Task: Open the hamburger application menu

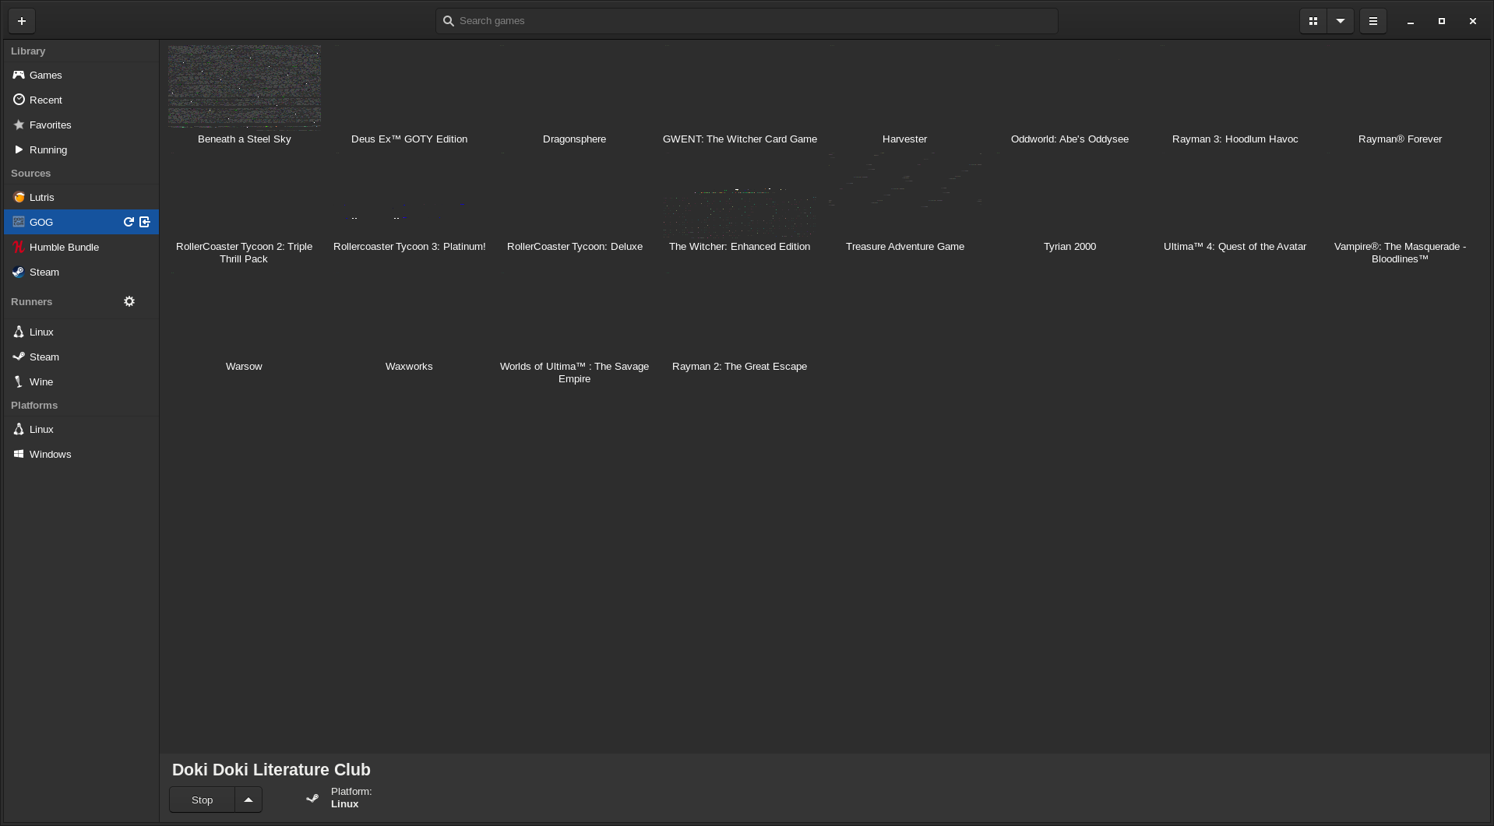Action: click(1372, 21)
